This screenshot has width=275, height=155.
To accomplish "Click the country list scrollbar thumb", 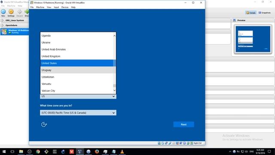I will (x=114, y=86).
